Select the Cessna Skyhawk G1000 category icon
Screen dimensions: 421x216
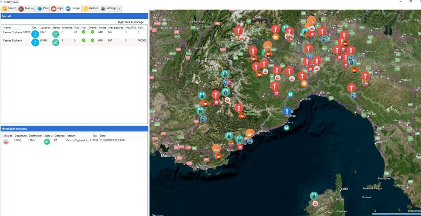click(35, 34)
